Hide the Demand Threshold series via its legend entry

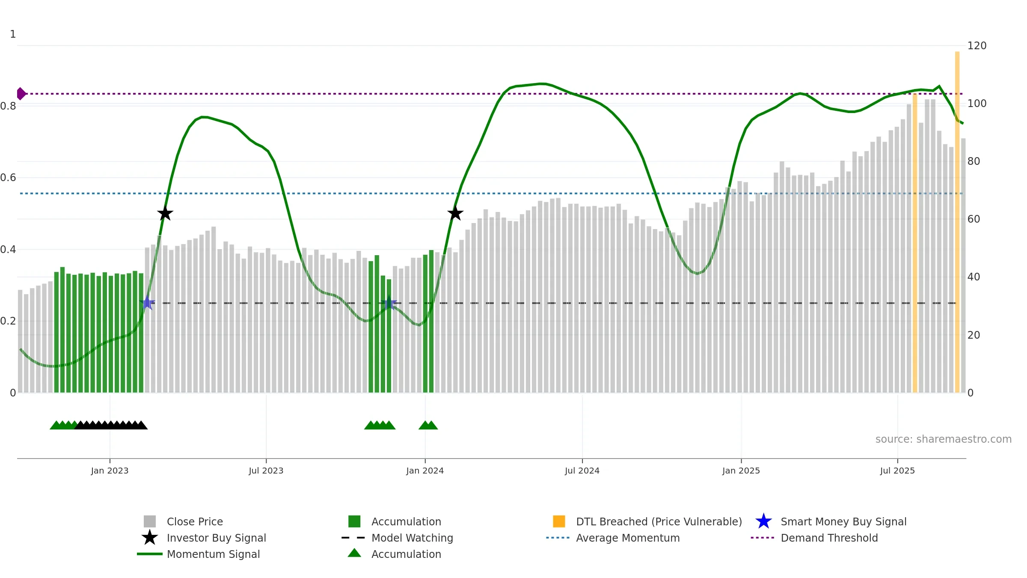click(829, 538)
